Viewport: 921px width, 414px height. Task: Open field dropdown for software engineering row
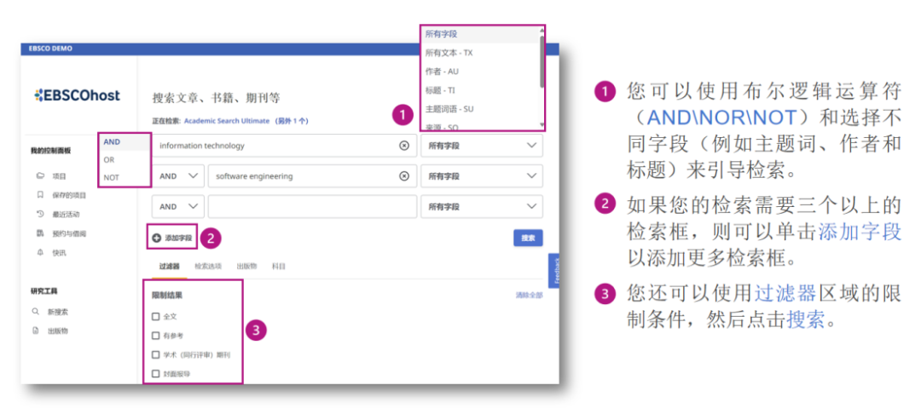click(482, 176)
